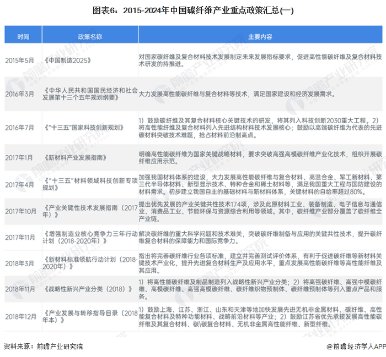Click the 中国制造2025 description starting 对国家碳纤维
Image resolution: width=386 pixels, height=357 pixels.
260,61
